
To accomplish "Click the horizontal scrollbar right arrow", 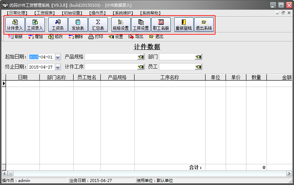I will tap(289, 174).
